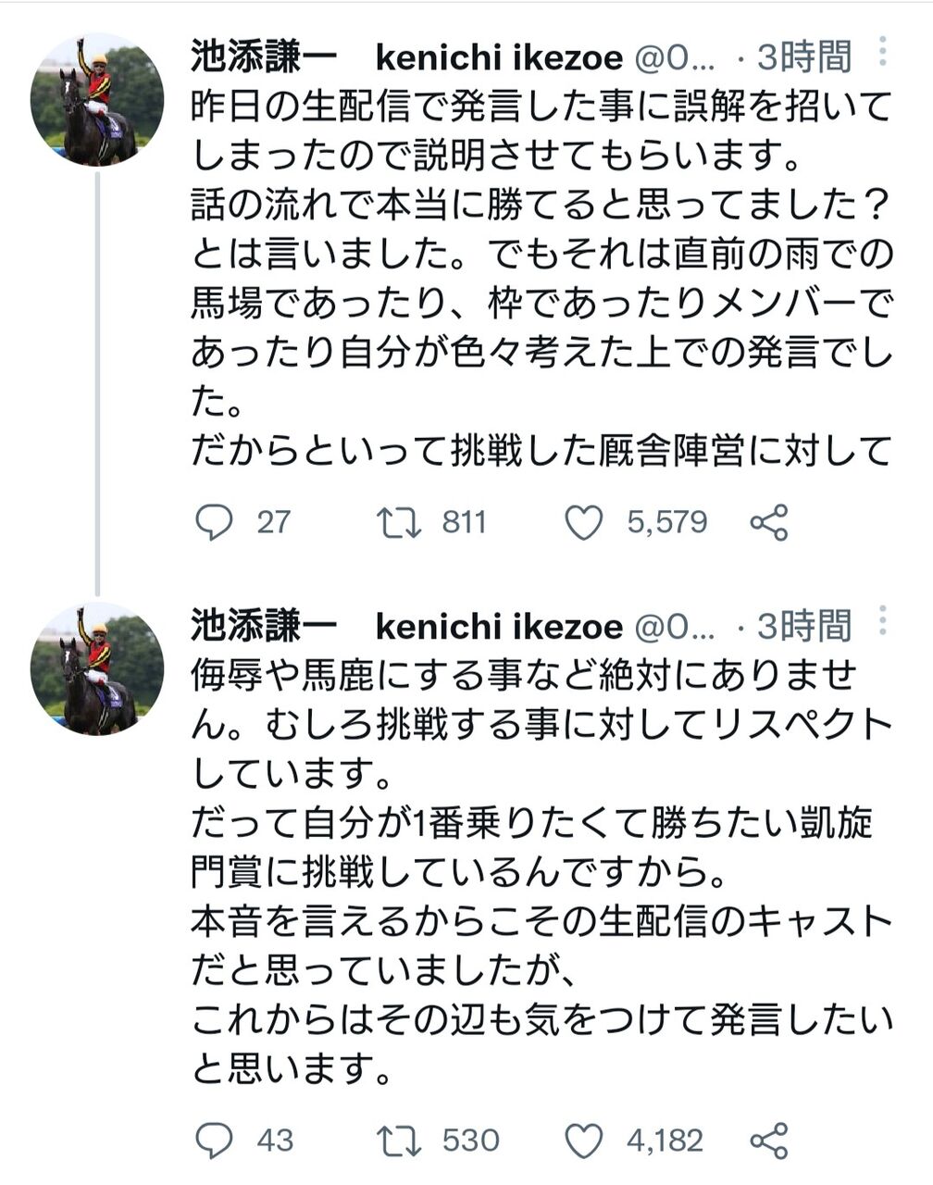
Task: Open more options menu on second tweet
Action: click(x=882, y=620)
